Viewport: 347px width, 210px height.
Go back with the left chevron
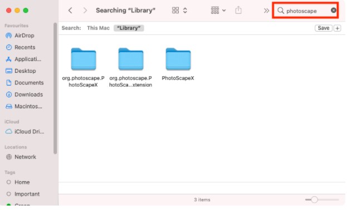click(70, 11)
